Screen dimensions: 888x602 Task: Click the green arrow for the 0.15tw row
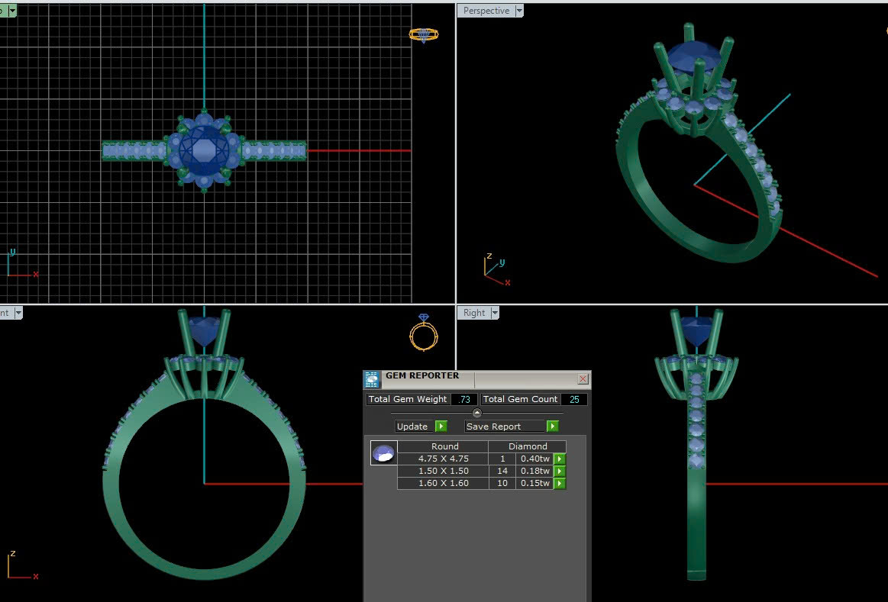coord(560,484)
